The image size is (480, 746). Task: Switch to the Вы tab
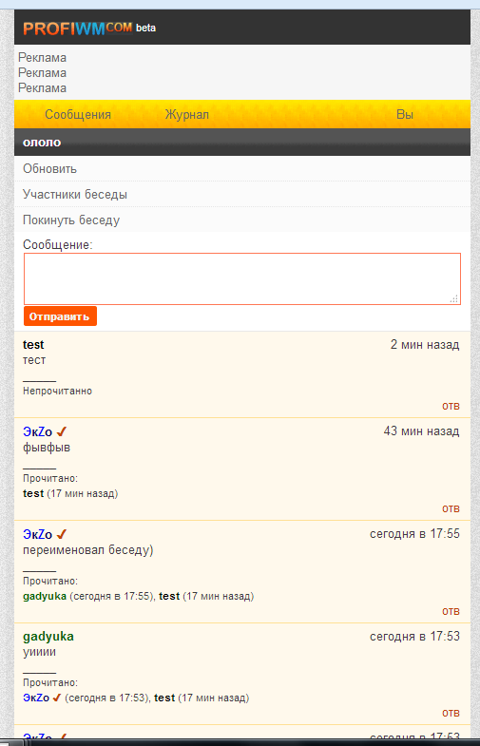click(x=404, y=115)
